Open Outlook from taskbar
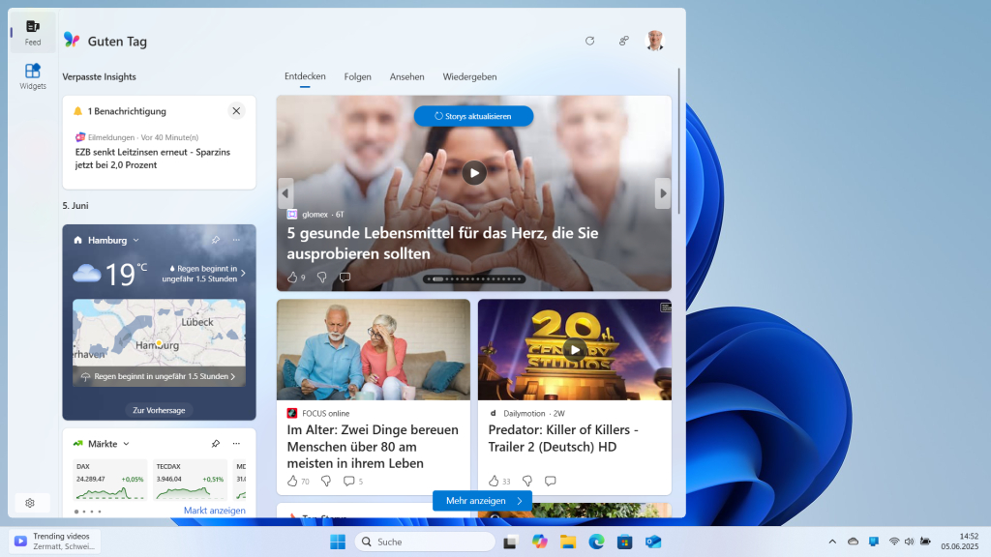This screenshot has width=991, height=557. point(653,542)
